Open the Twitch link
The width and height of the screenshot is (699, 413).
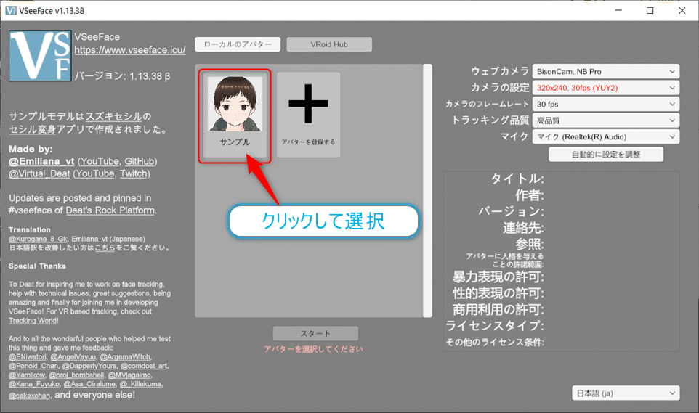[x=133, y=173]
